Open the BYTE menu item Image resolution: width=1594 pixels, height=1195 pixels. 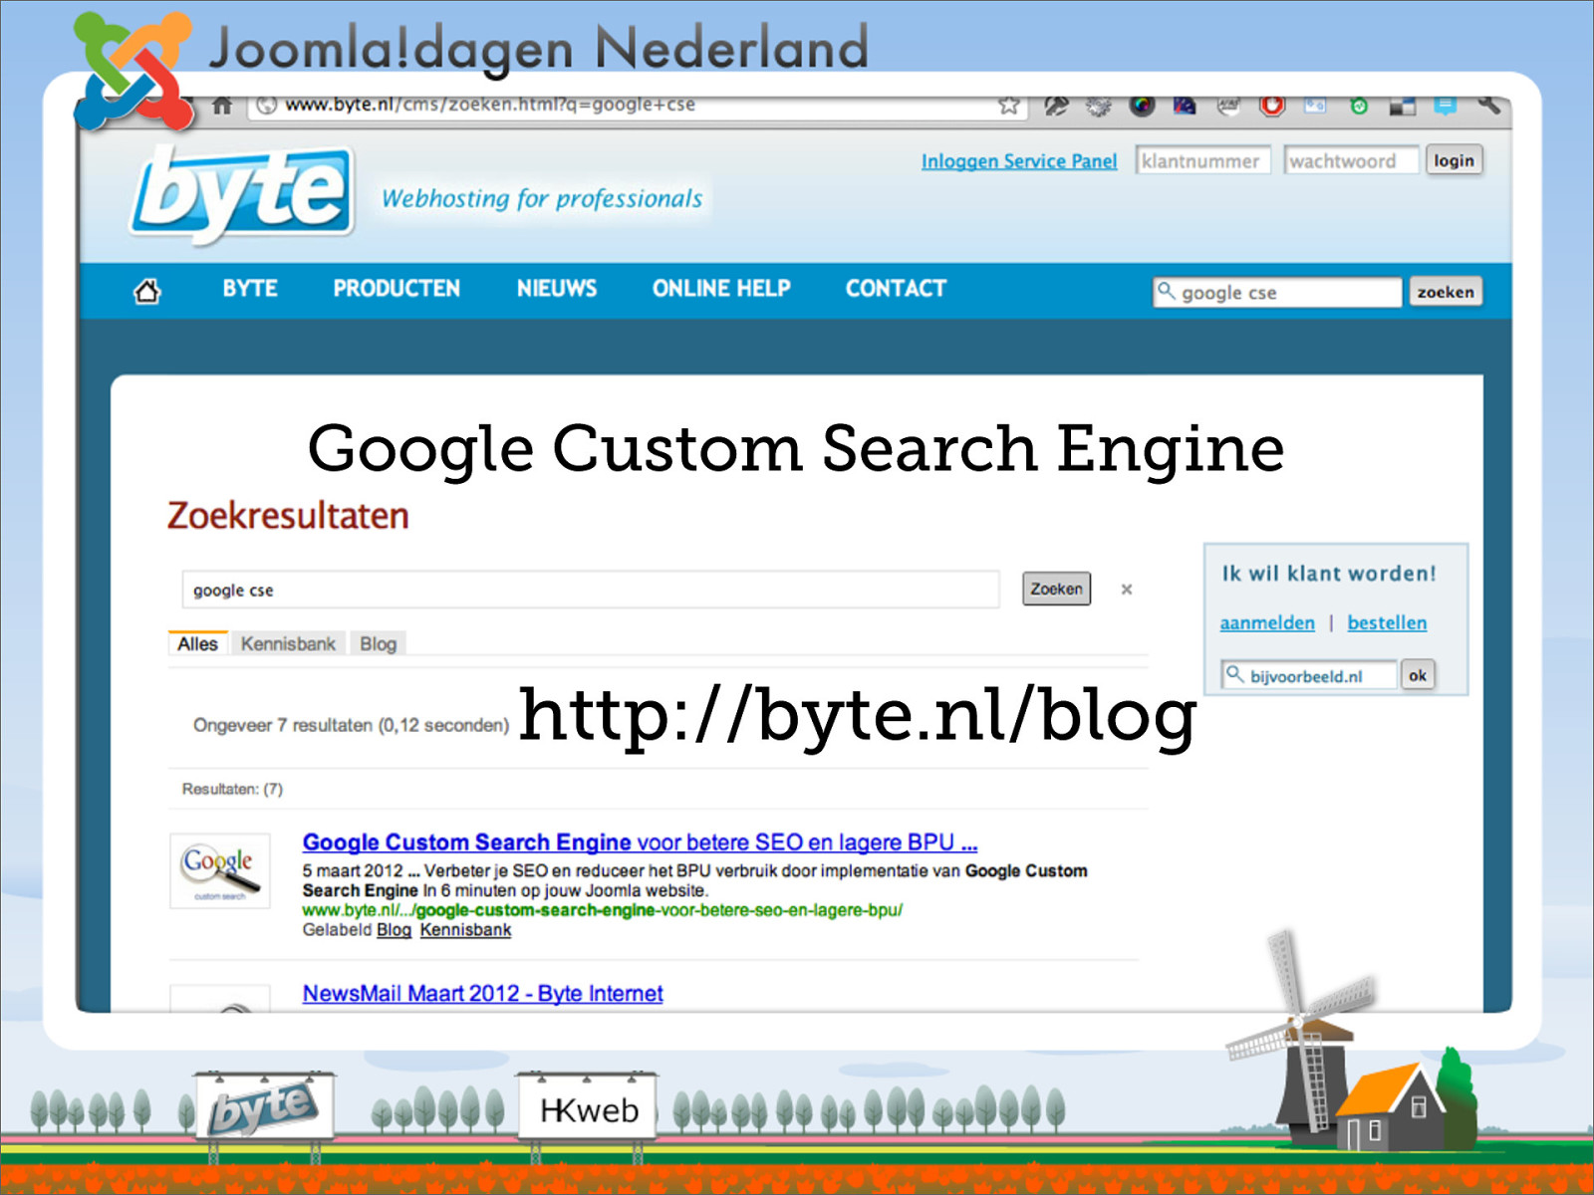point(250,289)
